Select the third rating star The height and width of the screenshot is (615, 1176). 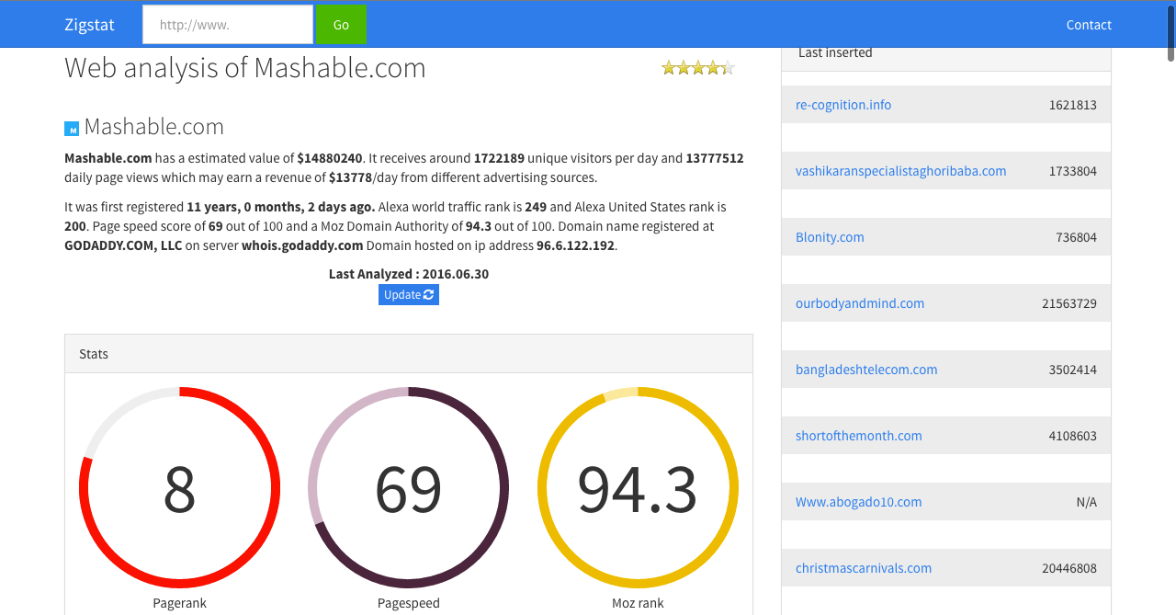(698, 67)
